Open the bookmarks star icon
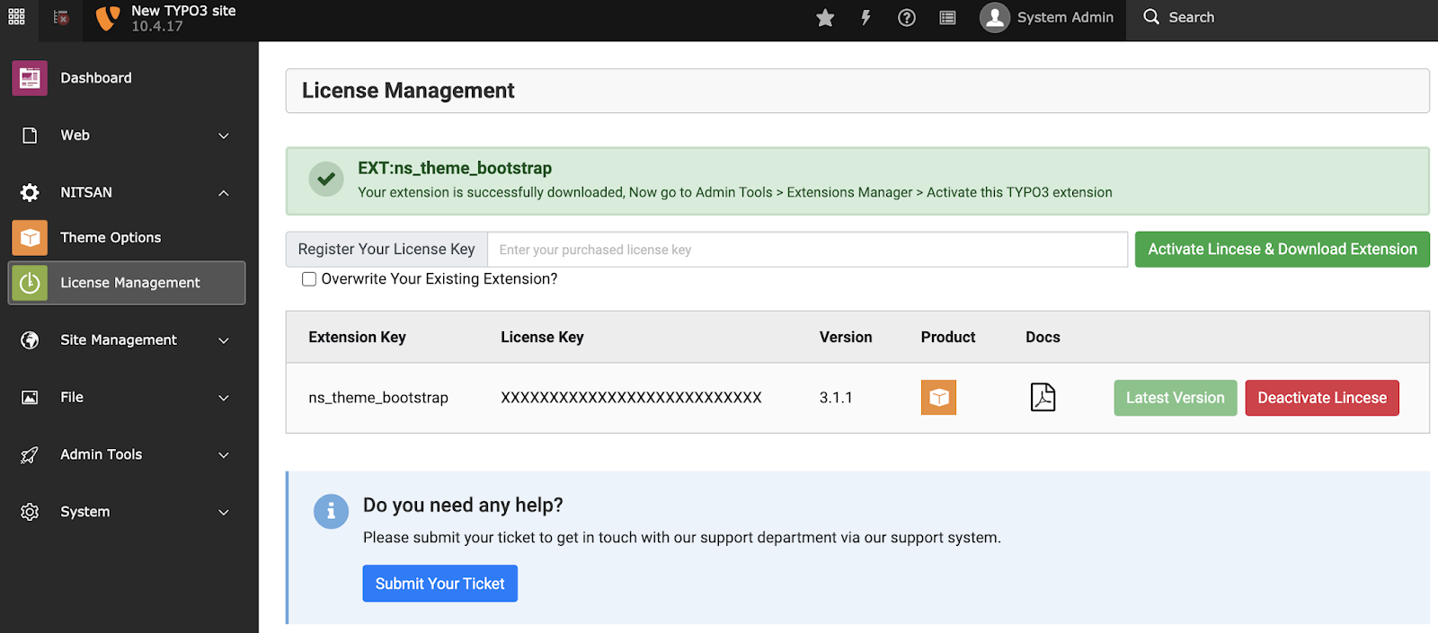Image resolution: width=1438 pixels, height=633 pixels. (x=825, y=18)
